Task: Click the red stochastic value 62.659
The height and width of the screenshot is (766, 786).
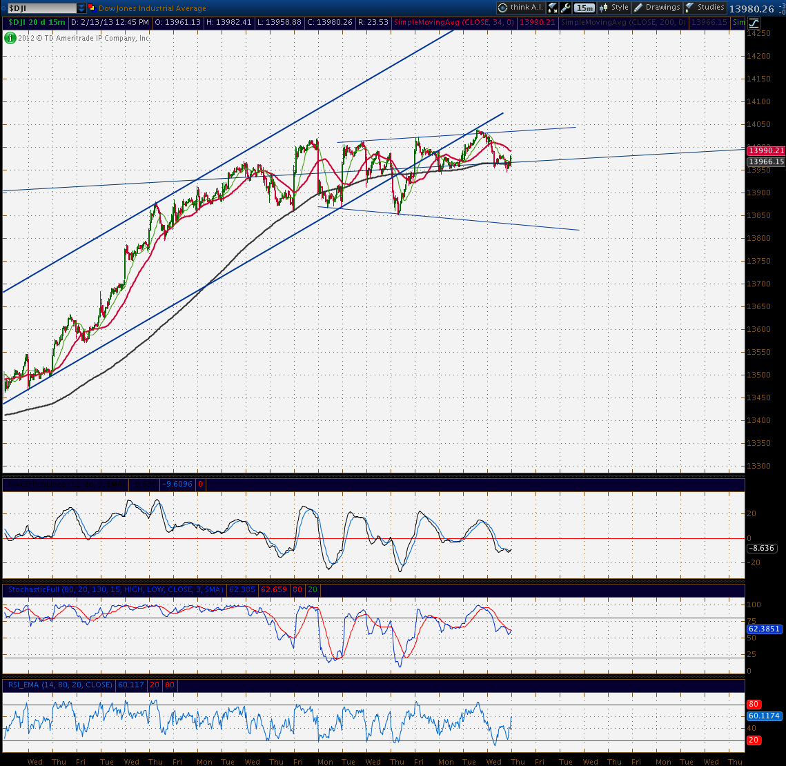Action: [x=274, y=589]
